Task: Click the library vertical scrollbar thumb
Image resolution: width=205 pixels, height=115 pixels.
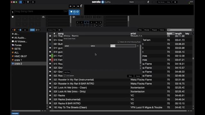Action: (x=193, y=58)
